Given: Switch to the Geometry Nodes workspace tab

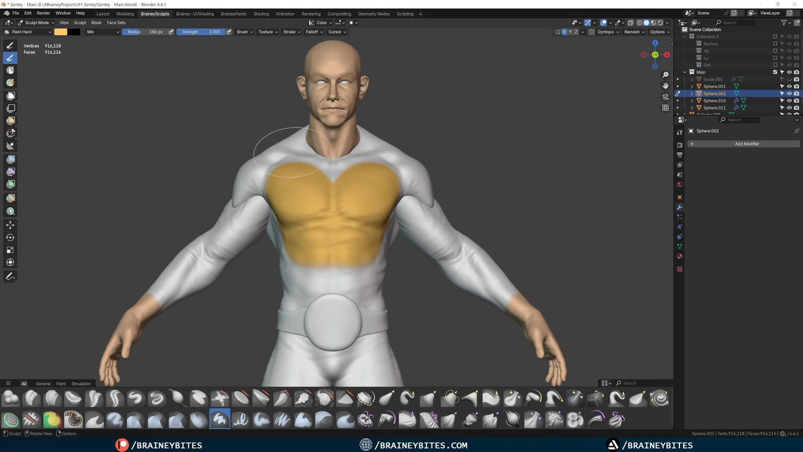Looking at the screenshot, I should pyautogui.click(x=374, y=13).
